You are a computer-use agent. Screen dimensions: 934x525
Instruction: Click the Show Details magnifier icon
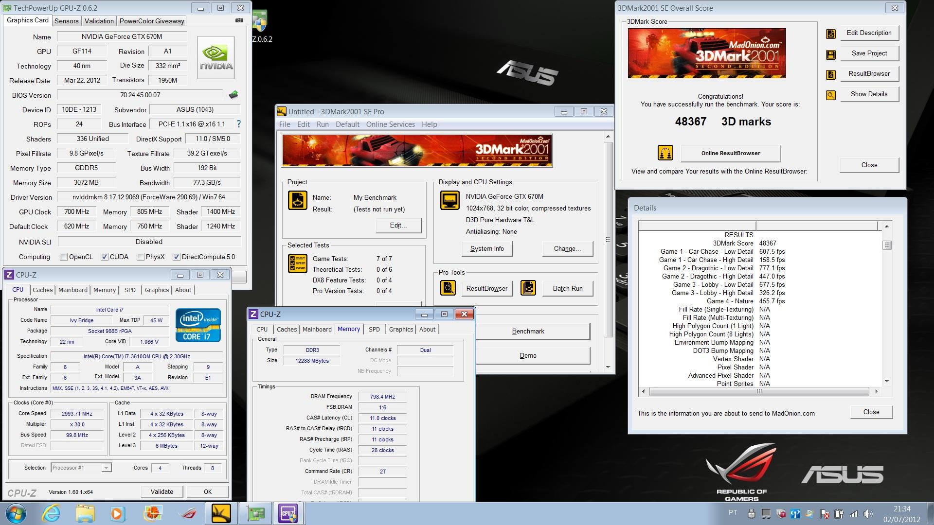(831, 95)
